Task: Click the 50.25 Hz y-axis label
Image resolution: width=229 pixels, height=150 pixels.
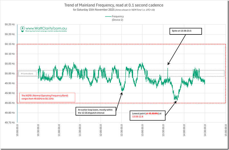Action: 10,24
